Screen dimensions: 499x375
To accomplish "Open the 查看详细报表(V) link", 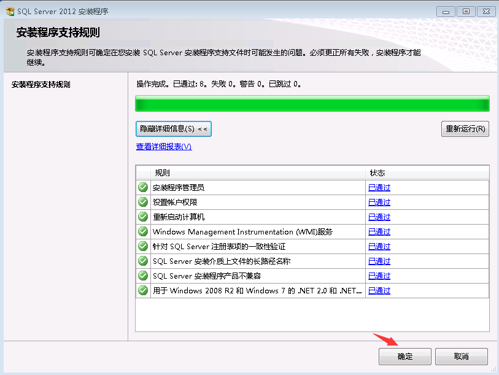I will click(x=164, y=147).
